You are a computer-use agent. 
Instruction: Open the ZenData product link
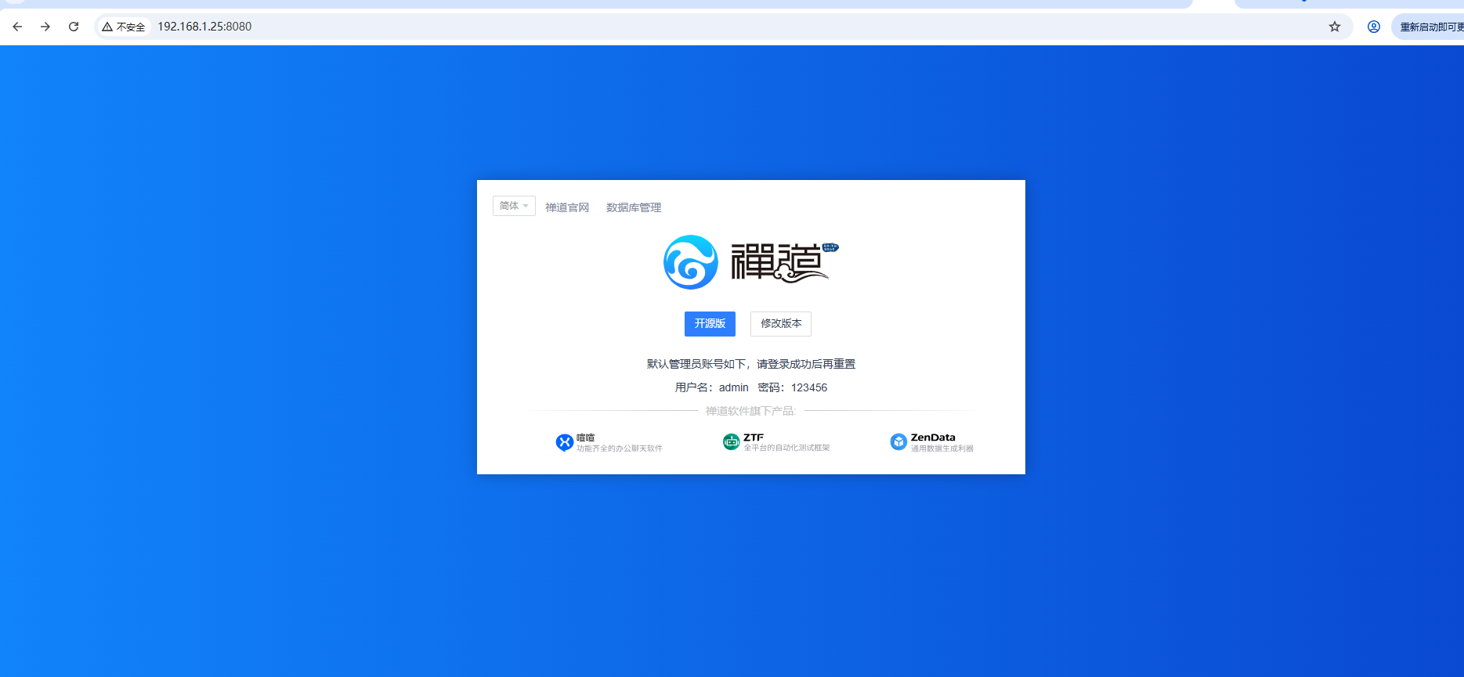(932, 442)
